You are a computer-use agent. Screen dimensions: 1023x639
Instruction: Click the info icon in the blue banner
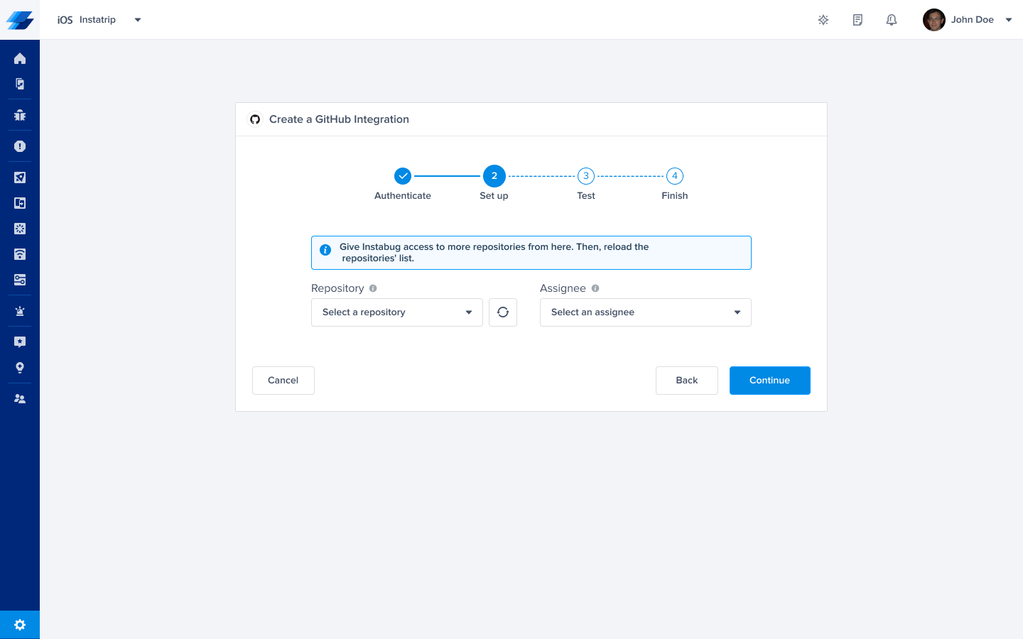click(x=325, y=250)
